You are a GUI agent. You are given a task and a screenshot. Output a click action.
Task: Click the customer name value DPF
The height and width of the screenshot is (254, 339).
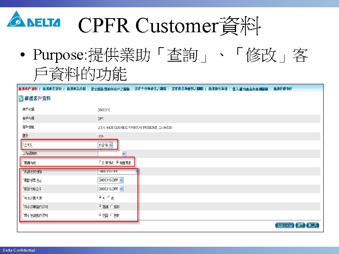click(x=100, y=119)
